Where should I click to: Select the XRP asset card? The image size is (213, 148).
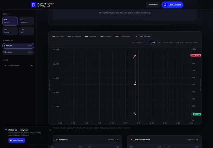point(27,31)
